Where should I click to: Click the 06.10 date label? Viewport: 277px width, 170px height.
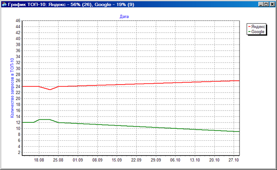click(x=175, y=160)
